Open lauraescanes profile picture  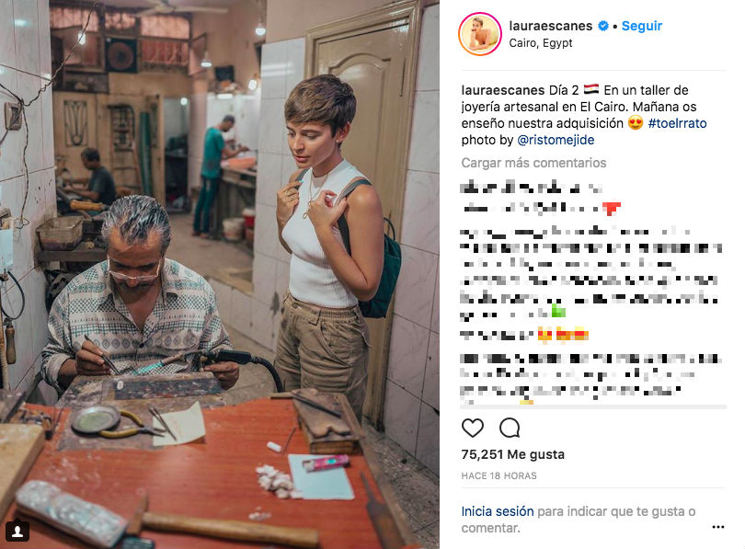[480, 34]
